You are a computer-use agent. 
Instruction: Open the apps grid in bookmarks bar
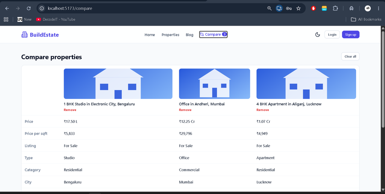tap(6, 20)
